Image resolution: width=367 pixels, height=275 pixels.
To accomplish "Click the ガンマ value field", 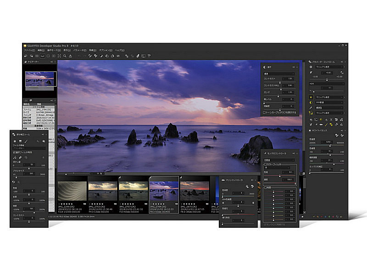I will point(289,93).
